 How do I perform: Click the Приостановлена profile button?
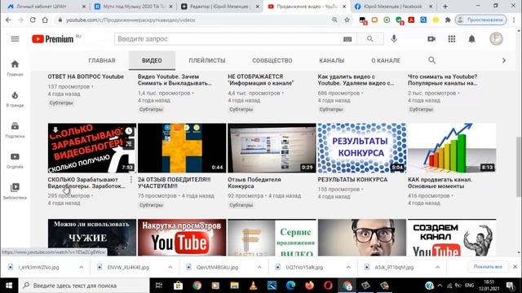[480, 20]
